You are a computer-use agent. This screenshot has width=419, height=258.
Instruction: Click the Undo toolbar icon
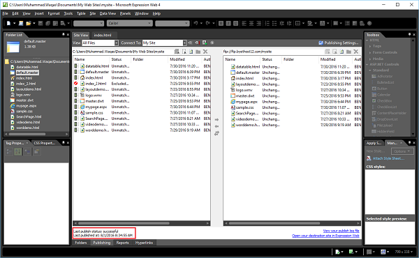pyautogui.click(x=196, y=24)
